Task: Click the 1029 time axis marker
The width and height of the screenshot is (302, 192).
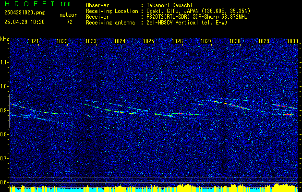Action: [x=264, y=41]
